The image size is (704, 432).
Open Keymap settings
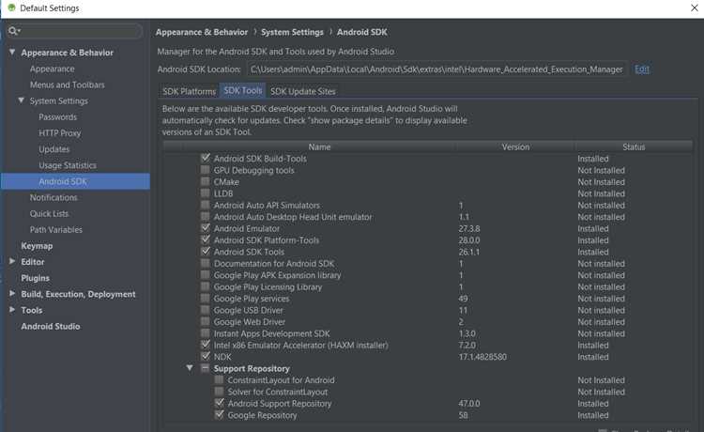click(37, 246)
